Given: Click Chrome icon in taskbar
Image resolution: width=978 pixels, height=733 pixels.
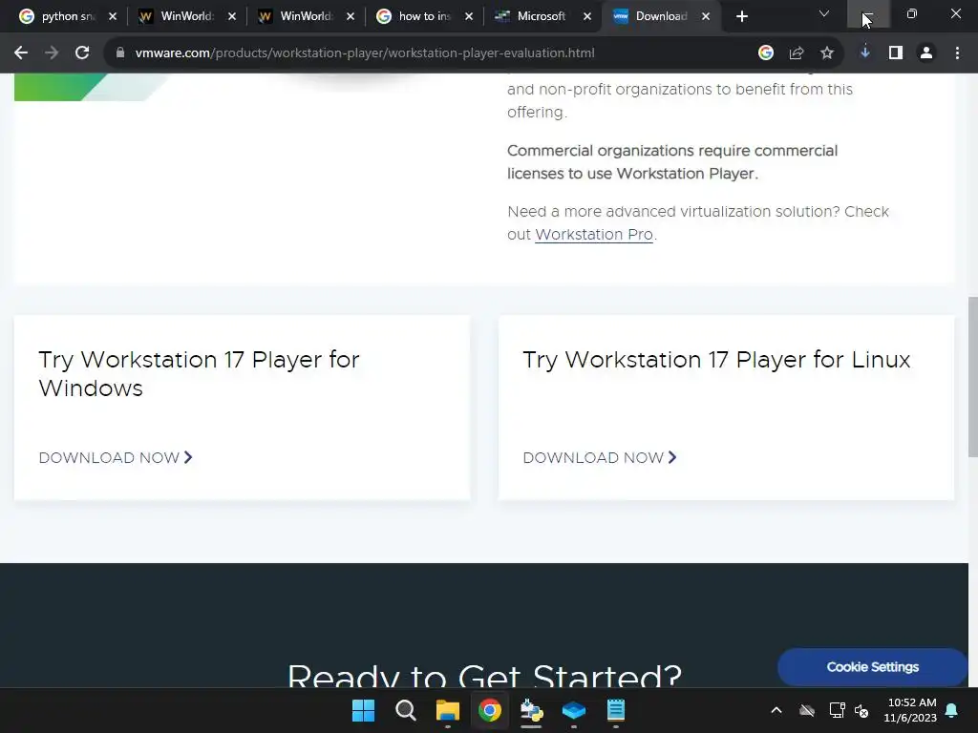Looking at the screenshot, I should pos(490,710).
